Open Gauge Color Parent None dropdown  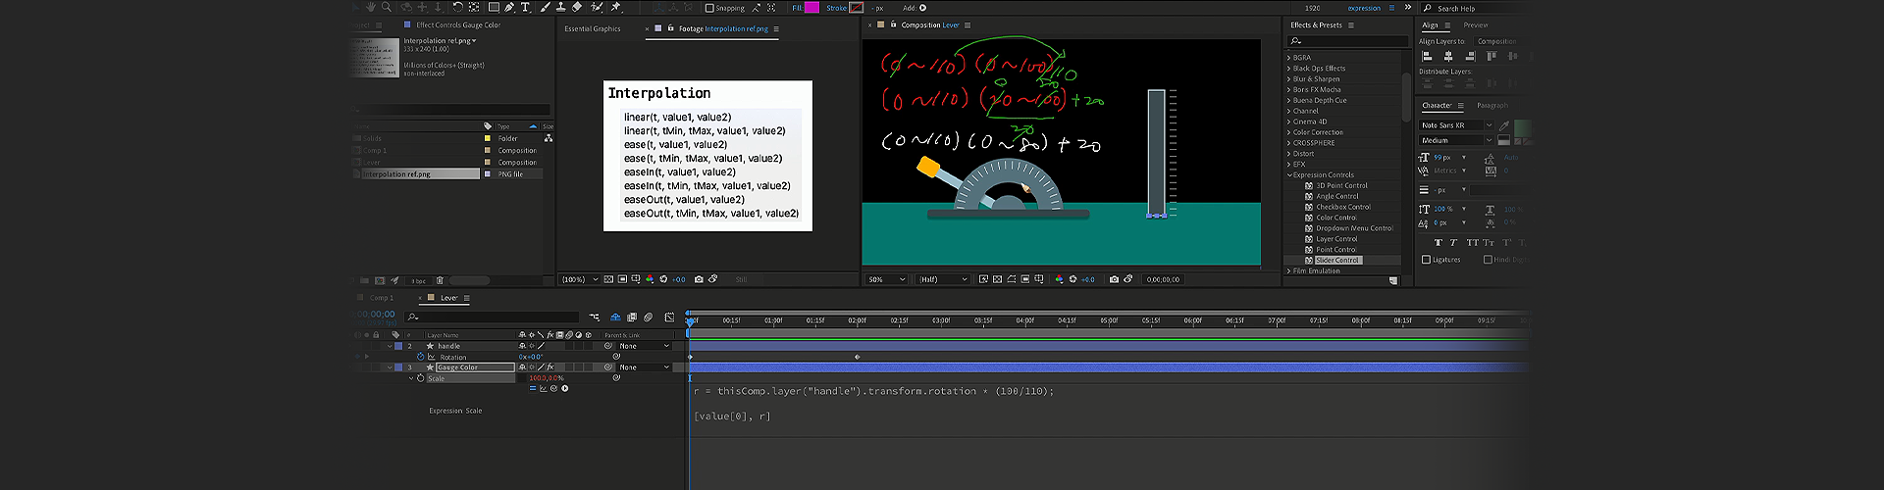[x=645, y=367]
